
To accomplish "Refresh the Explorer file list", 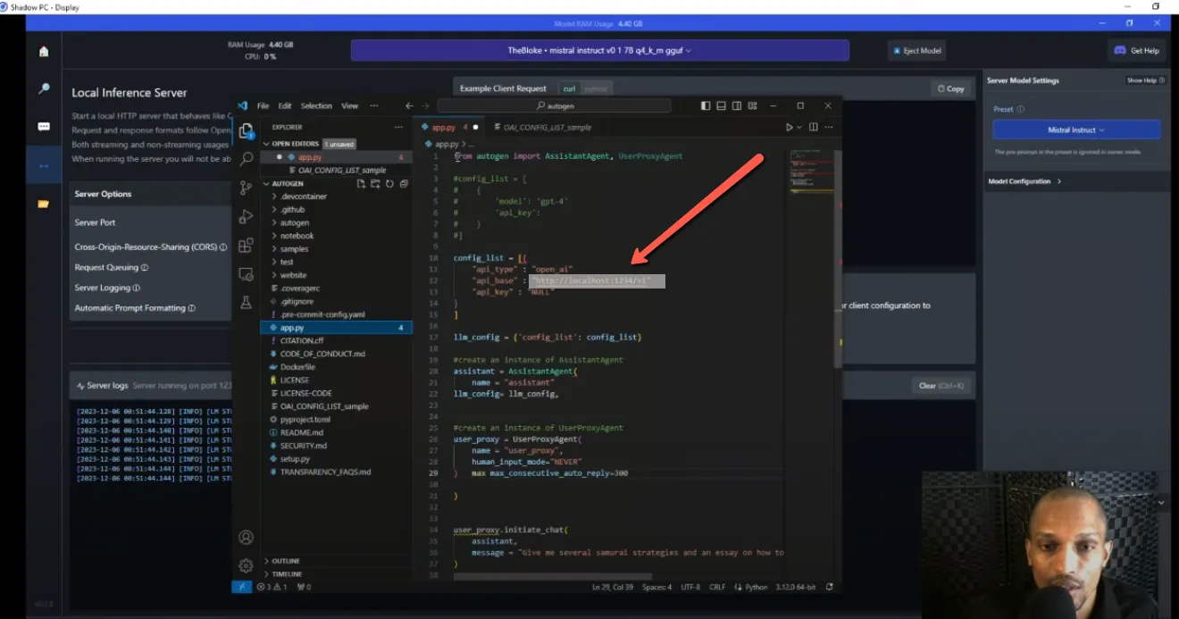I will [390, 183].
